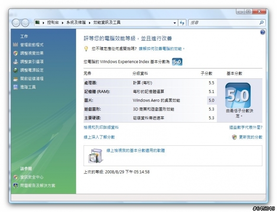Click the icon next to 調整索引選項
The image size is (277, 212).
16,62
